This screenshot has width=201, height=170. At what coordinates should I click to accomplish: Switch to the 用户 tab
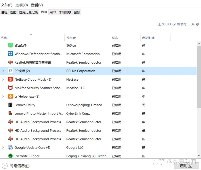click(x=52, y=12)
